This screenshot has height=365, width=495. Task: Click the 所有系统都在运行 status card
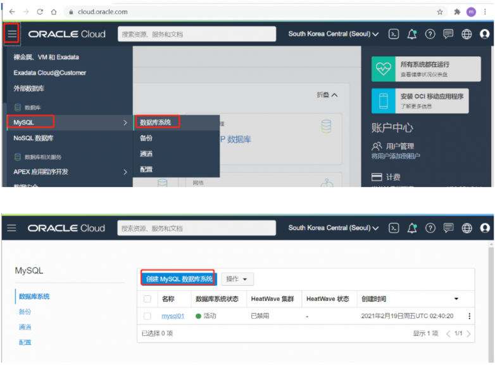[426, 69]
